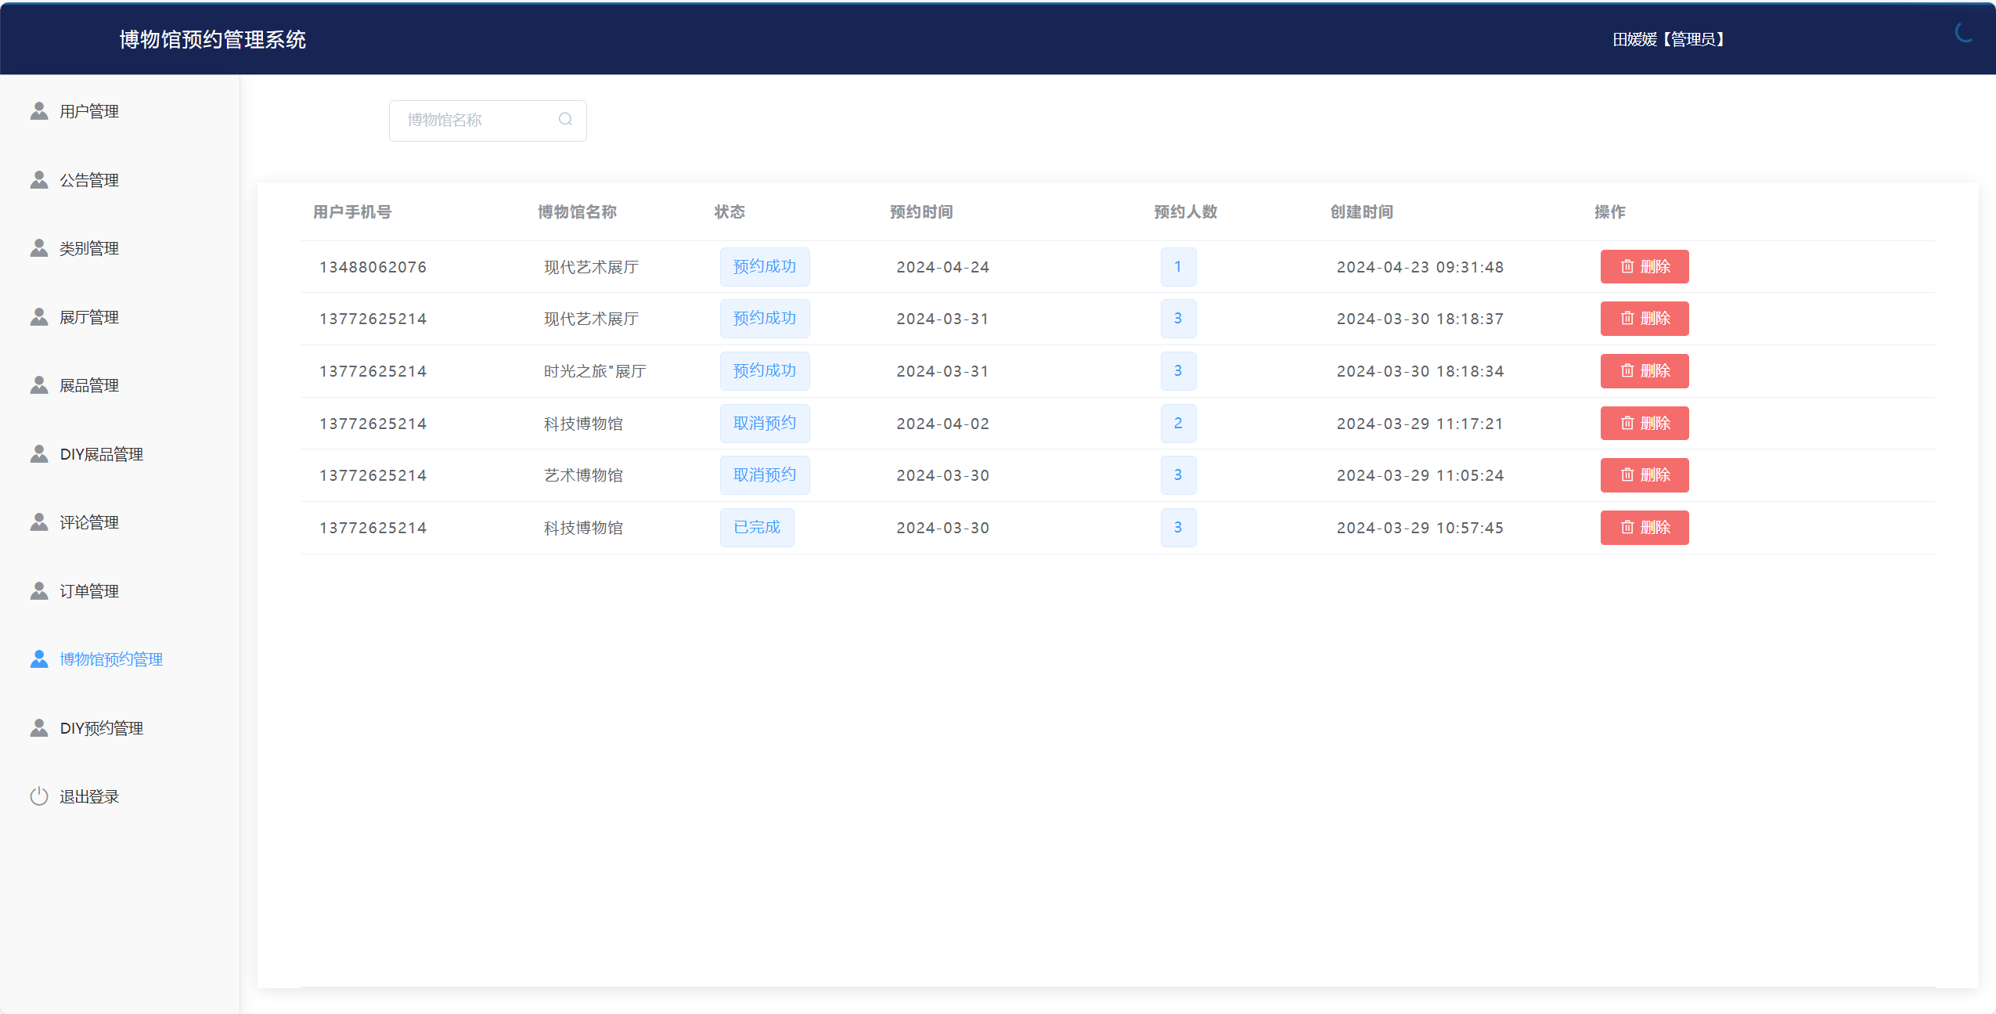Click the search magnifier icon
Image resolution: width=1996 pixels, height=1014 pixels.
coord(565,119)
